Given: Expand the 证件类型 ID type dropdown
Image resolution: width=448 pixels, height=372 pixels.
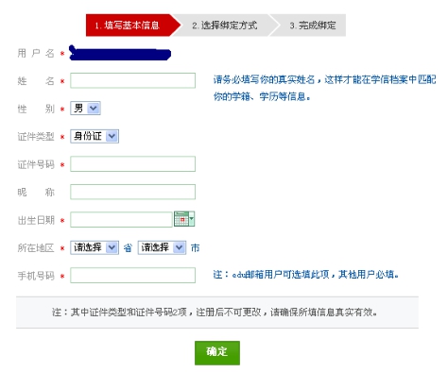Looking at the screenshot, I should coord(95,136).
